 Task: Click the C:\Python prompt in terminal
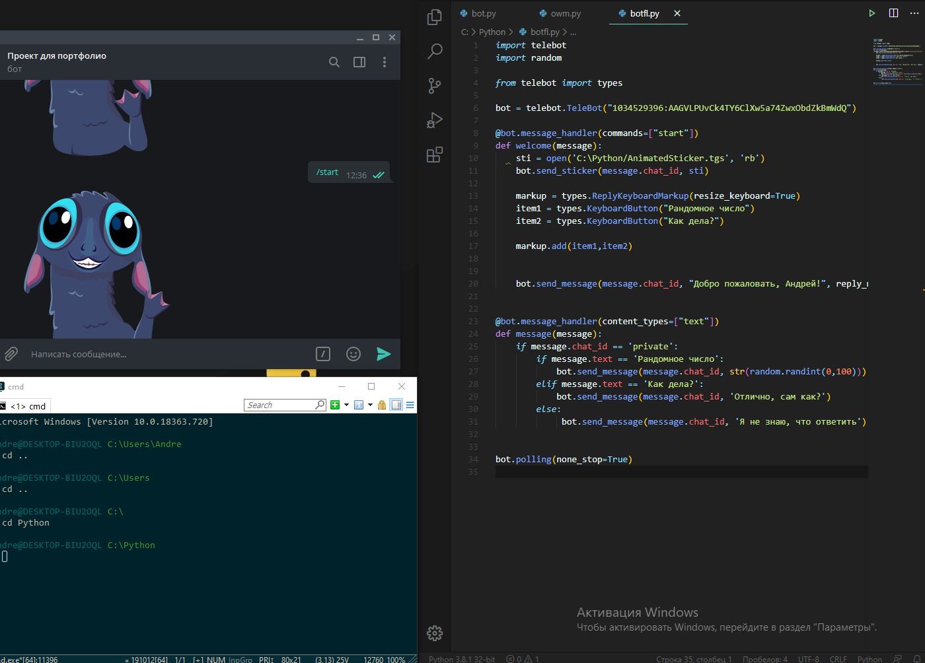[131, 545]
